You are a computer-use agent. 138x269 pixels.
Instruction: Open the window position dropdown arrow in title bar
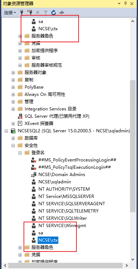point(119,4)
